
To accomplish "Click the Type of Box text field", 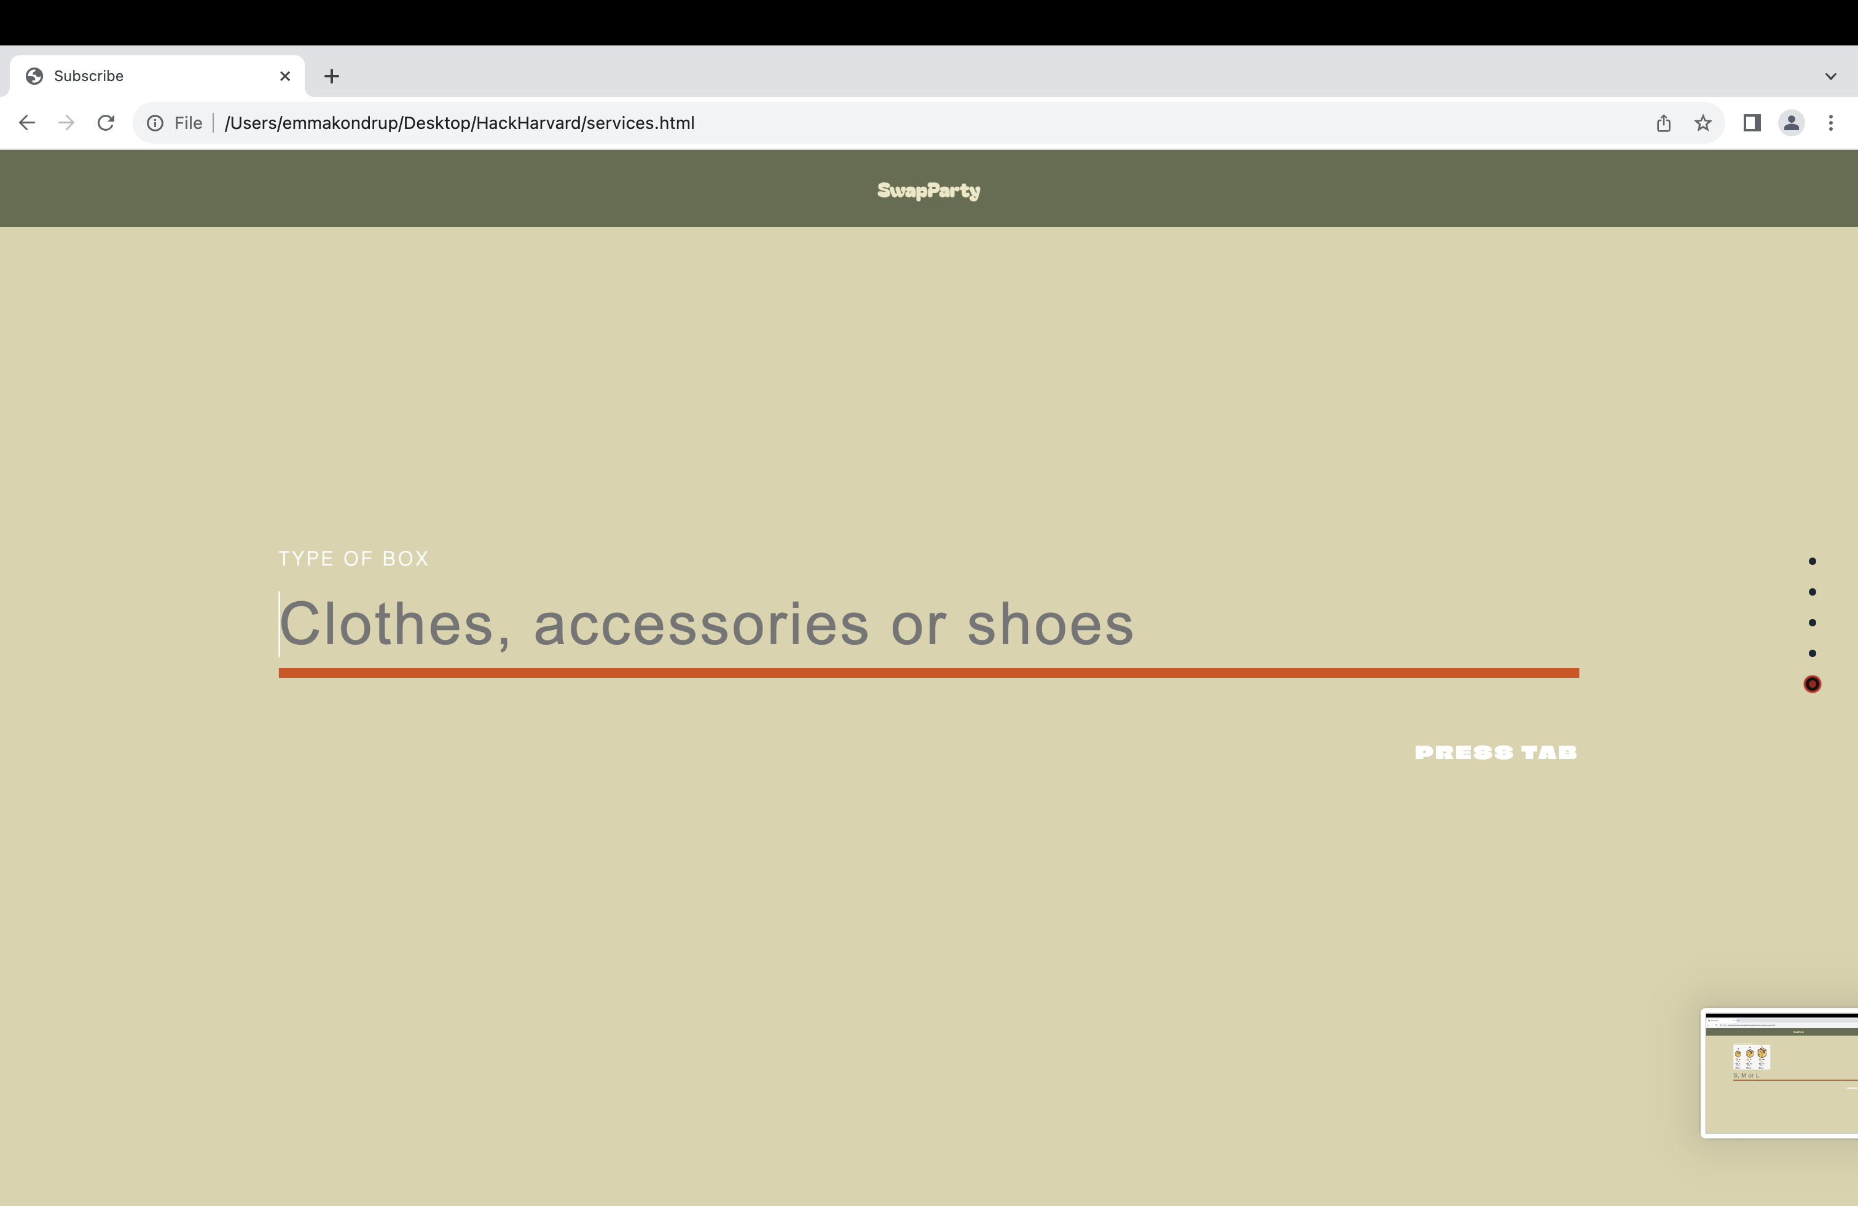I will click(927, 624).
